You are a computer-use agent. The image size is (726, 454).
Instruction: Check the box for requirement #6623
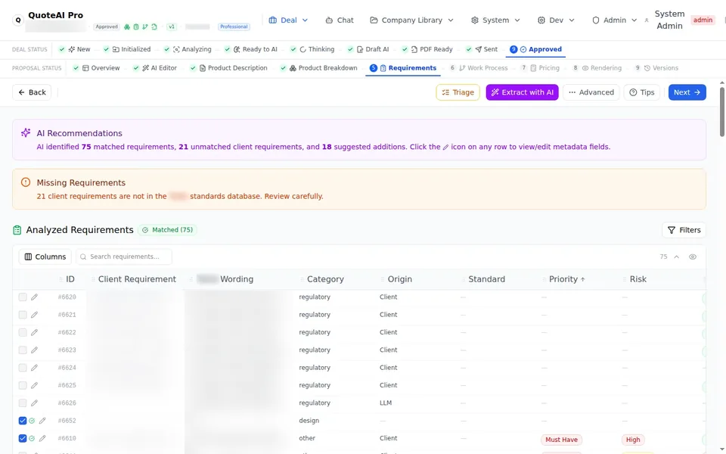tap(23, 350)
